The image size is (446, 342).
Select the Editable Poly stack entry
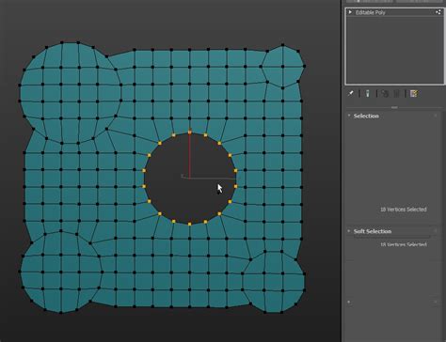pos(394,12)
